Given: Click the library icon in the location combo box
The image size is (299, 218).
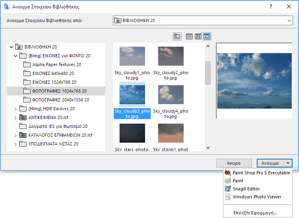Looking at the screenshot, I should [x=118, y=20].
